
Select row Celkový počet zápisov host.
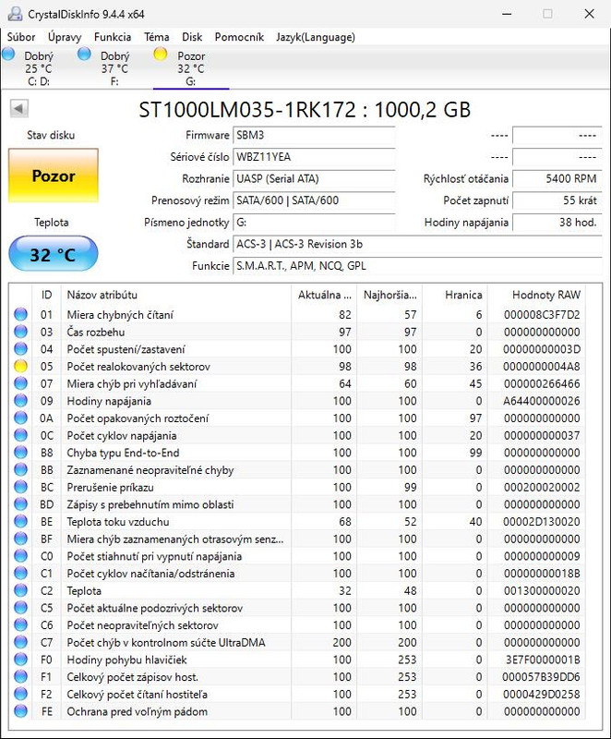(297, 677)
